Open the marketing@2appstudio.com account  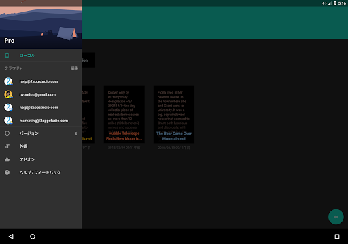(x=41, y=121)
